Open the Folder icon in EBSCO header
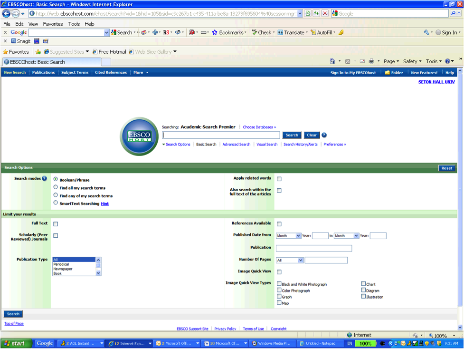Screen dimensions: 464x349 tap(387, 73)
